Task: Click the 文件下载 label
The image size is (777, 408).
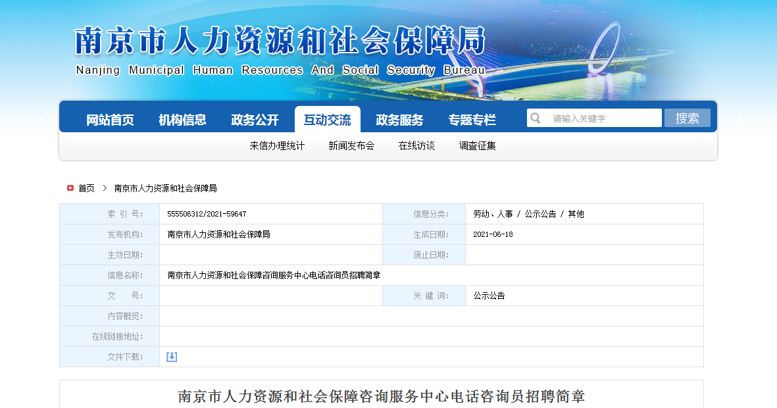Action: 126,357
